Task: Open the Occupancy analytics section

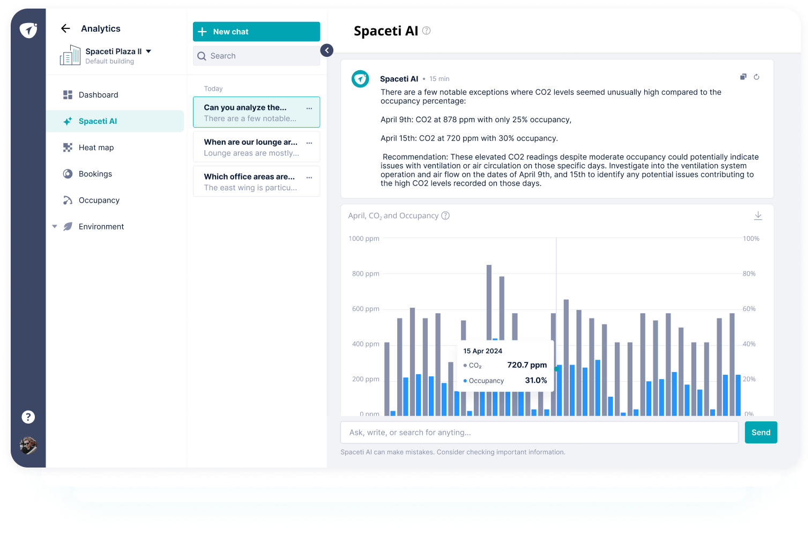Action: click(x=99, y=200)
